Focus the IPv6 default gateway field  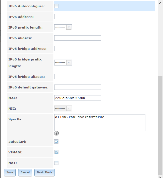click(77, 87)
